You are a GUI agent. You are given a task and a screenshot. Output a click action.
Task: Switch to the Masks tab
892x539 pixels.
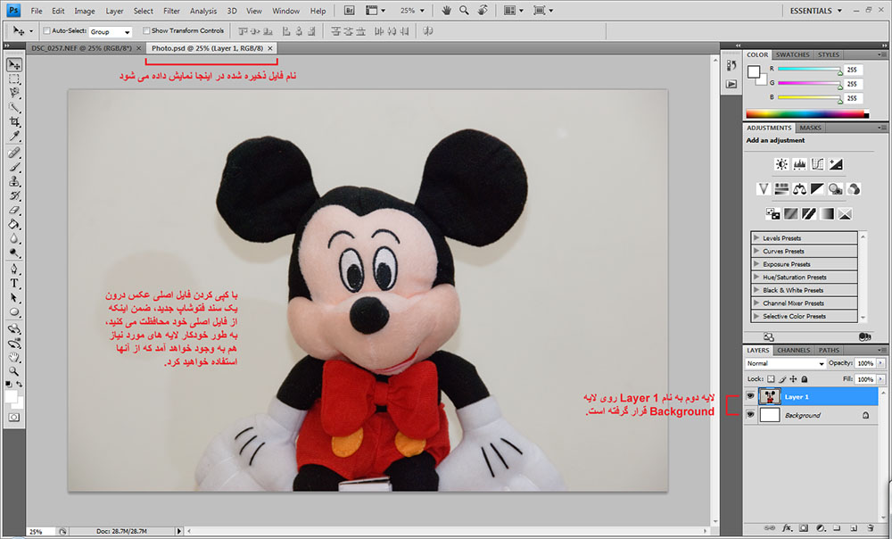[x=810, y=128]
